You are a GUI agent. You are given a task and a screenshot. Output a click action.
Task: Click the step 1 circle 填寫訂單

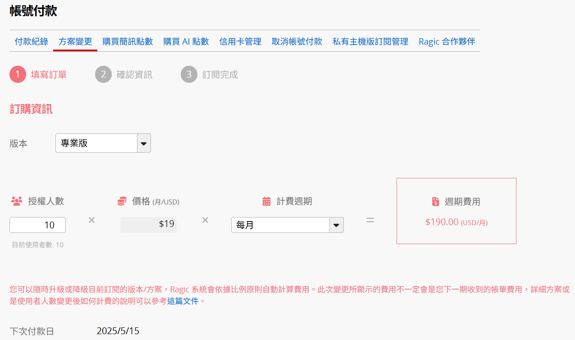pyautogui.click(x=18, y=74)
